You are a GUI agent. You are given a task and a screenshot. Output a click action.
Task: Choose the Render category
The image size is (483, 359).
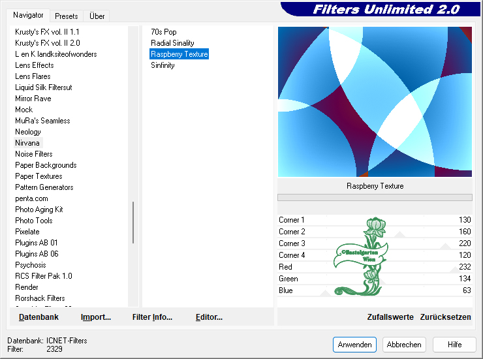[x=27, y=287]
